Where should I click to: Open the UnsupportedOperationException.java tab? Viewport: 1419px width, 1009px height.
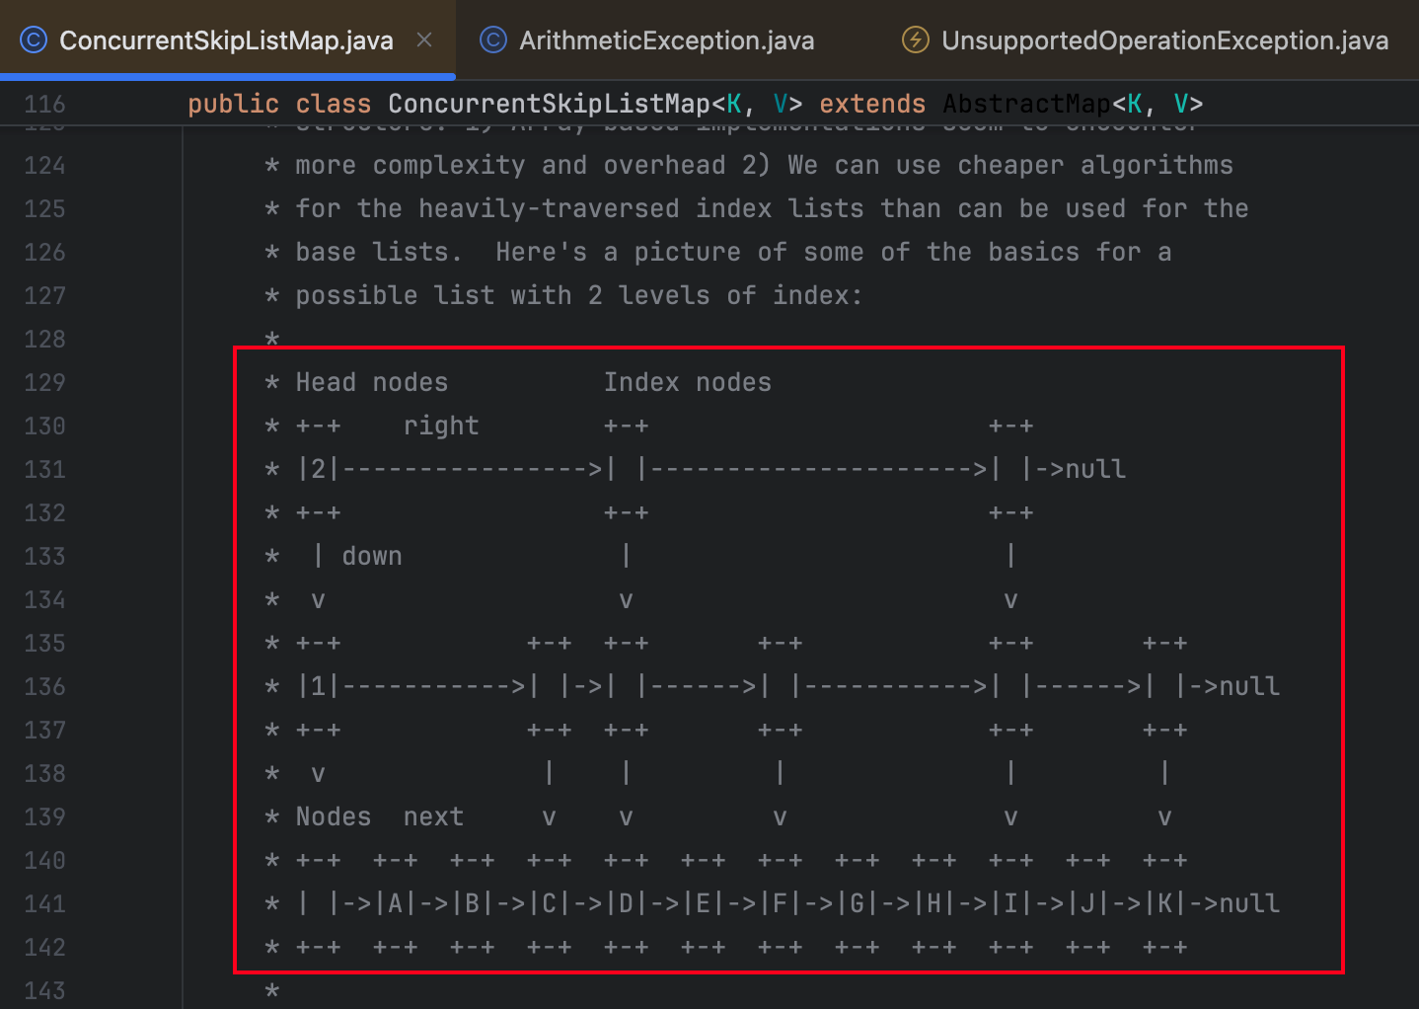[1163, 40]
